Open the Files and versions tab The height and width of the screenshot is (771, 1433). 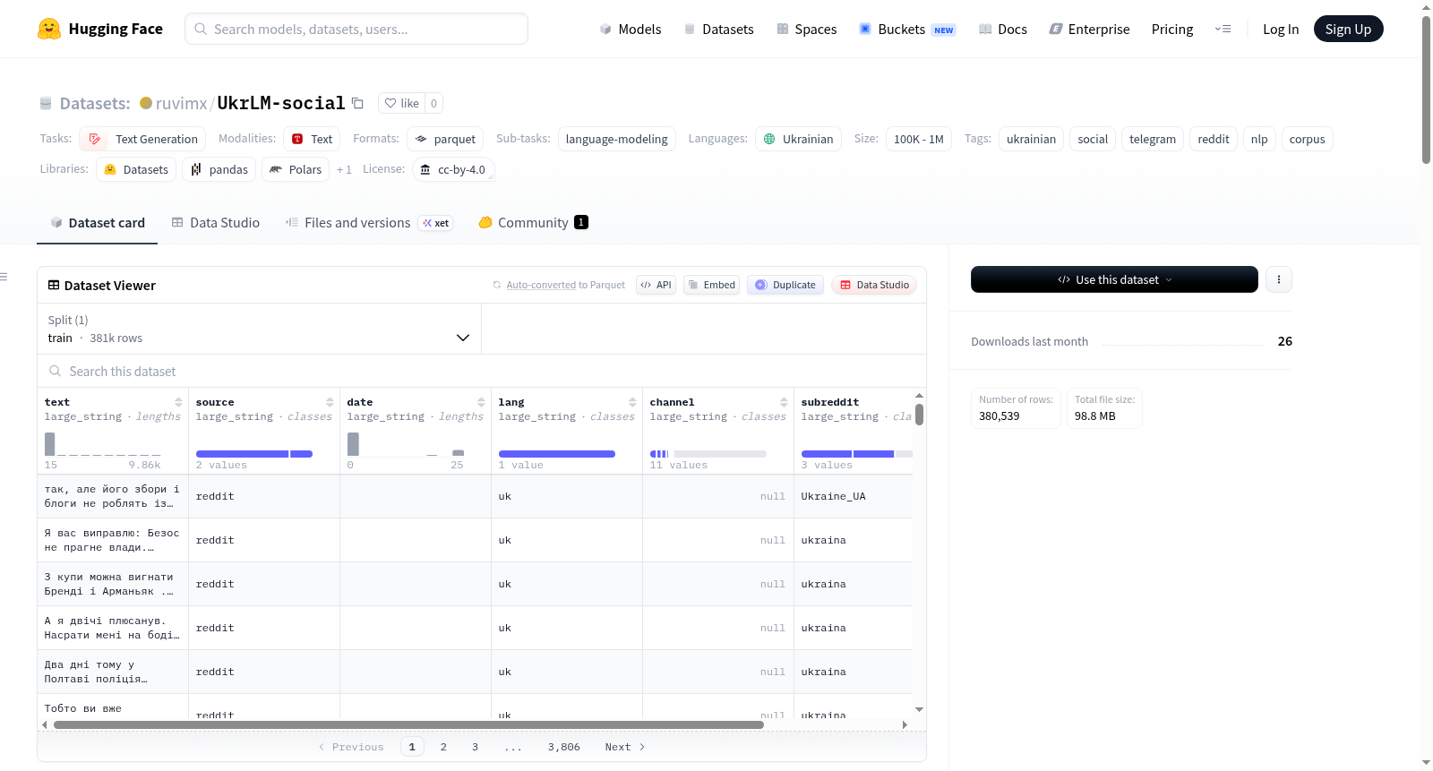369,222
